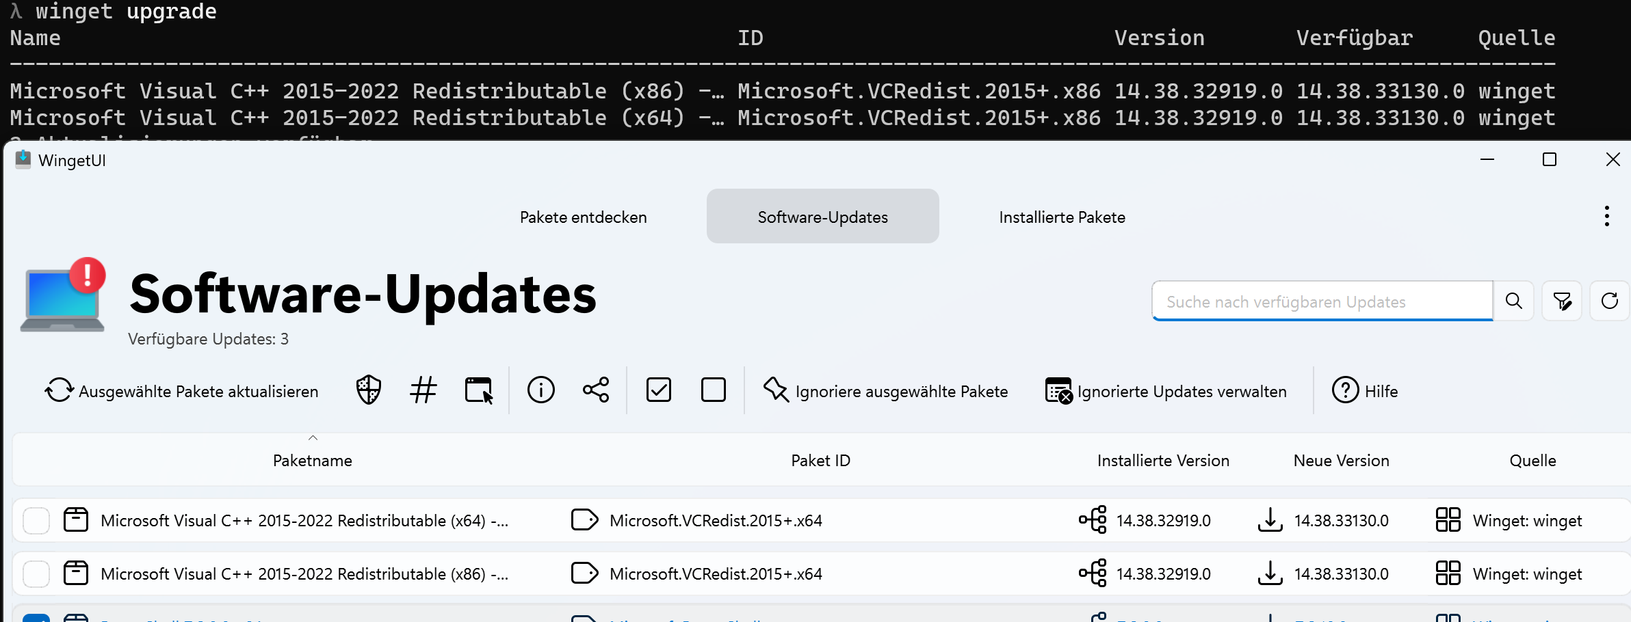The width and height of the screenshot is (1631, 622).
Task: Click package icon of Redistributable (x64) row
Action: 76,519
